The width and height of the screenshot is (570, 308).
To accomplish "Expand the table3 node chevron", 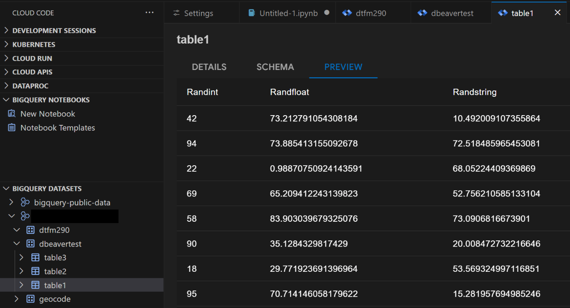I will click(x=22, y=258).
